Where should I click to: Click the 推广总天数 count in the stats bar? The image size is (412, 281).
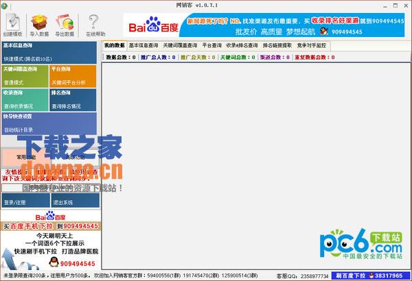tap(198, 57)
